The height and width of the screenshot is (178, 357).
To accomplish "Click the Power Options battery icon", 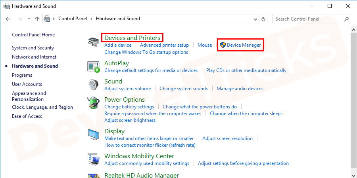I will click(x=93, y=103).
